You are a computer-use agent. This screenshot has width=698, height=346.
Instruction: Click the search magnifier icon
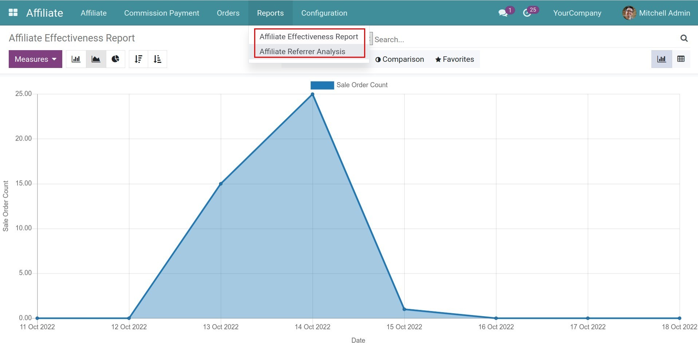pyautogui.click(x=684, y=39)
